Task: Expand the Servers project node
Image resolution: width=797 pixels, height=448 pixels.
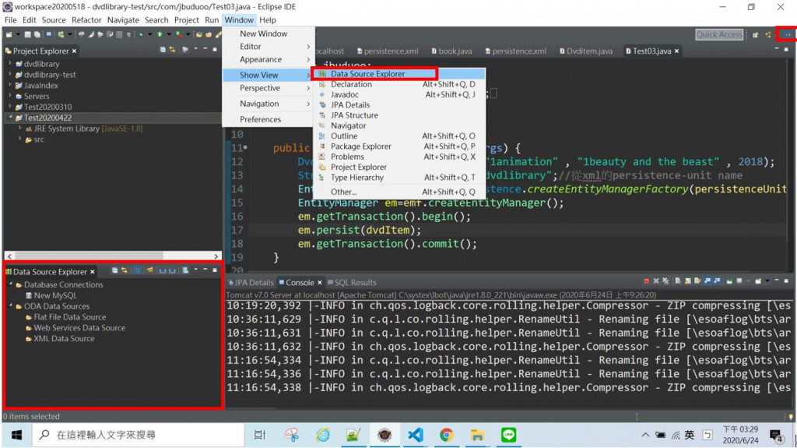Action: [10, 96]
